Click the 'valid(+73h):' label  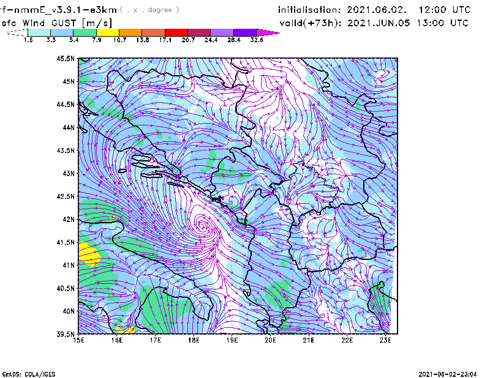(311, 23)
